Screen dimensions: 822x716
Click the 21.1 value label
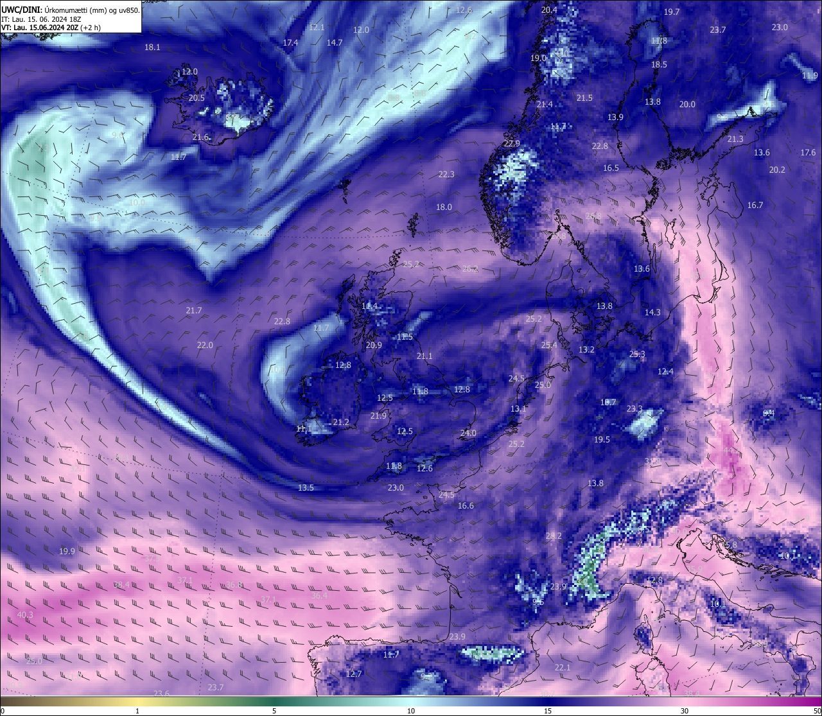[424, 356]
